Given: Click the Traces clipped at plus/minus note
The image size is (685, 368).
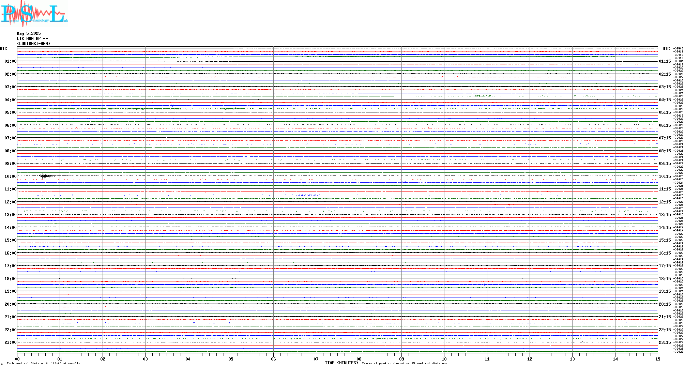Looking at the screenshot, I should point(405,363).
